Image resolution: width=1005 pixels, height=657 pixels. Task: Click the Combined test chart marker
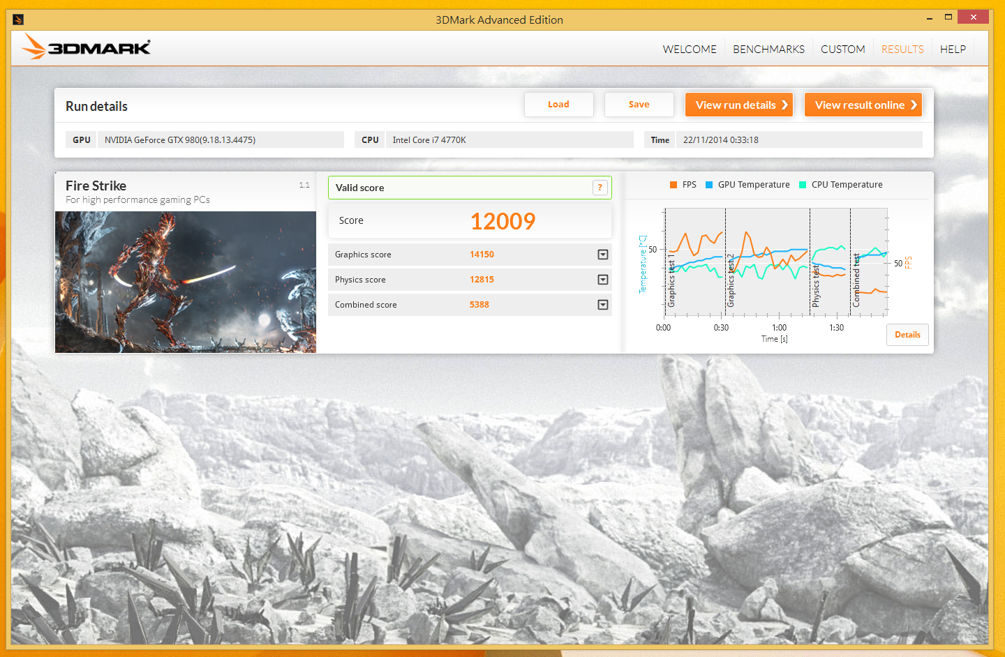pyautogui.click(x=856, y=280)
